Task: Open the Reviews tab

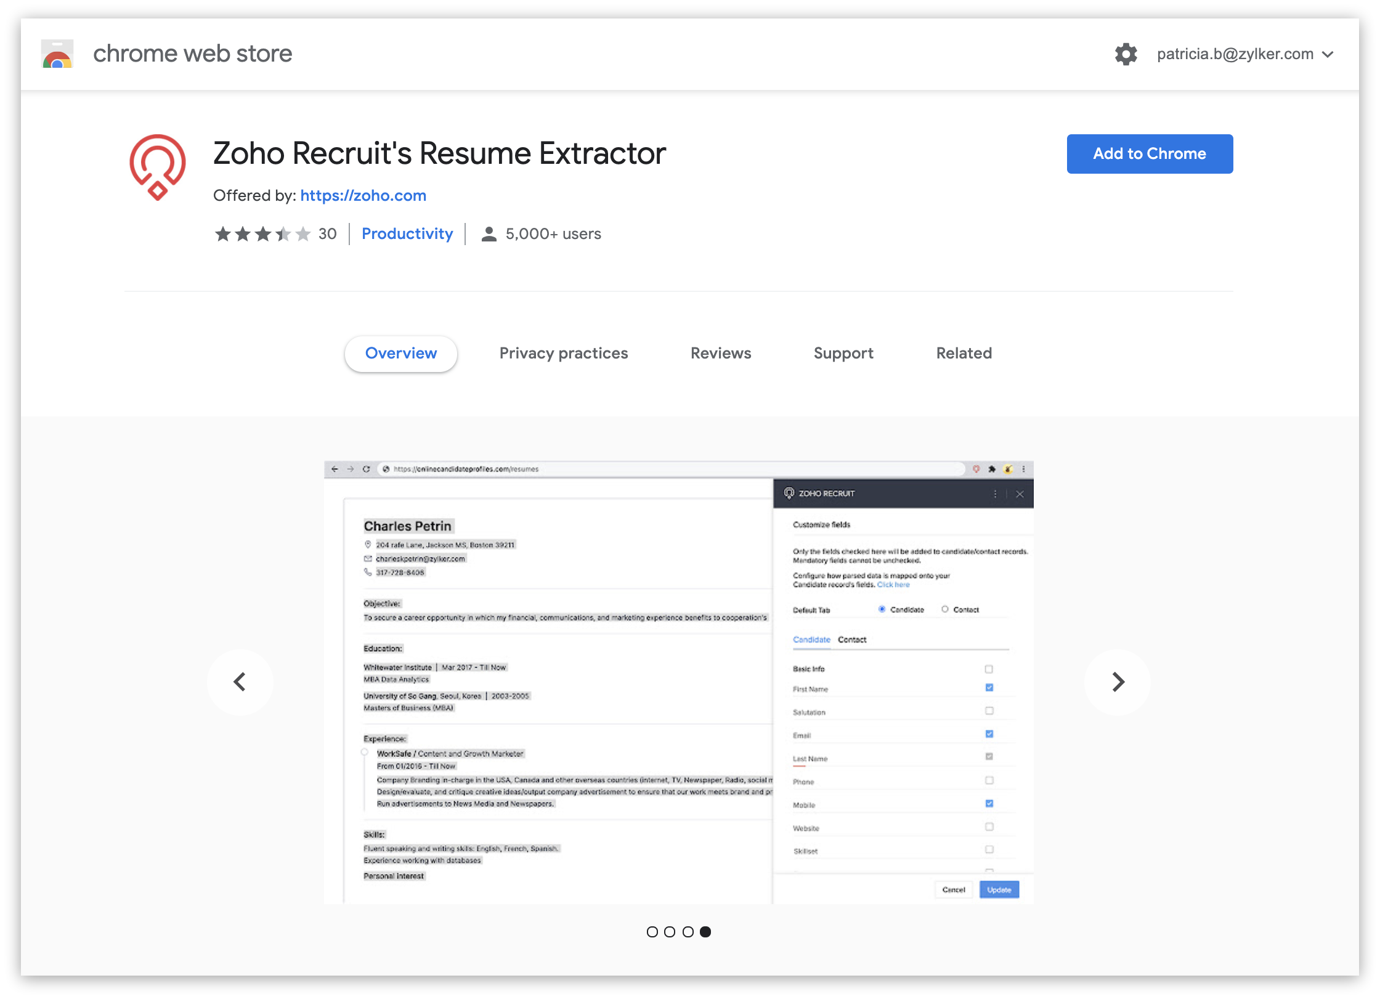Action: [x=720, y=354]
